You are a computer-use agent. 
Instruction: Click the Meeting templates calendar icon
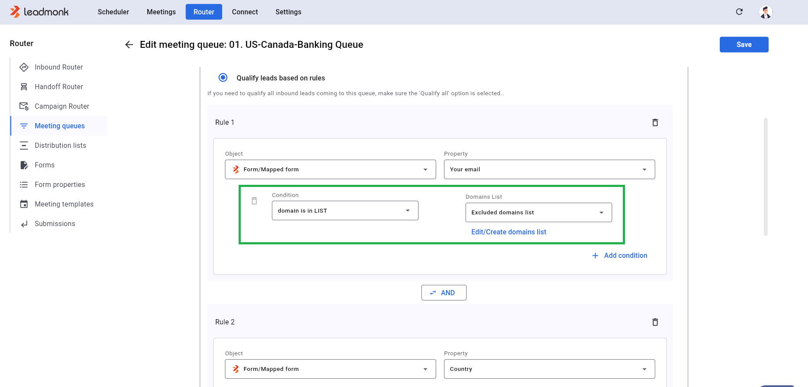tap(24, 204)
